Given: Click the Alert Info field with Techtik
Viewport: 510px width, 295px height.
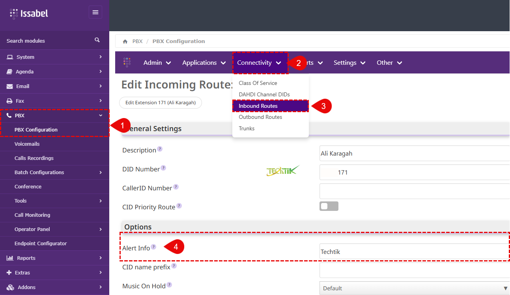Looking at the screenshot, I should click(414, 251).
